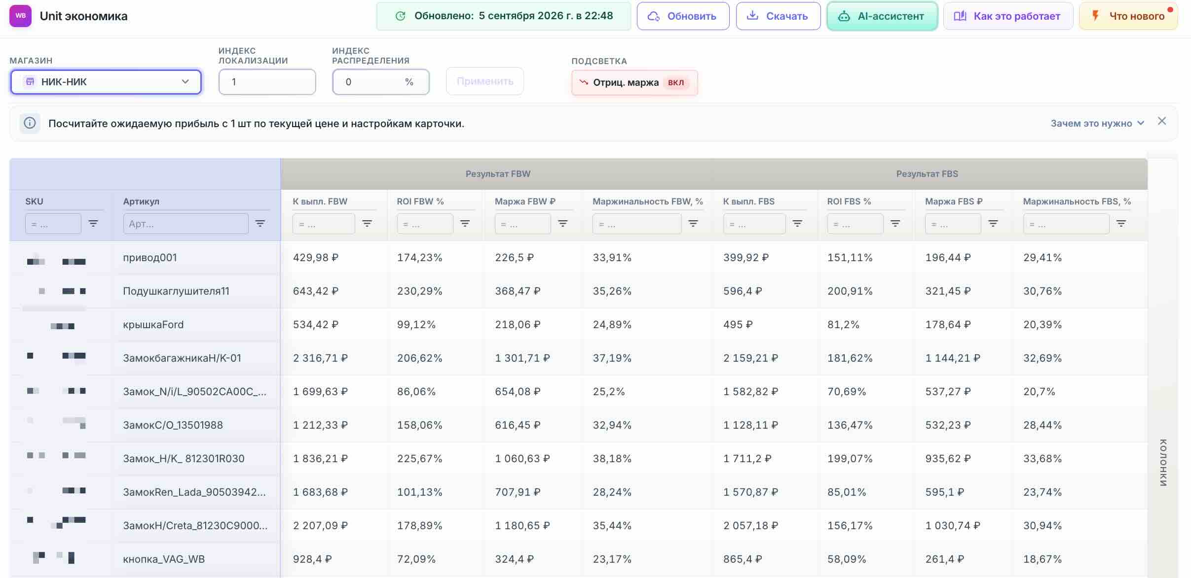Click the ROI FBW % filter input
The width and height of the screenshot is (1191, 578).
point(425,224)
